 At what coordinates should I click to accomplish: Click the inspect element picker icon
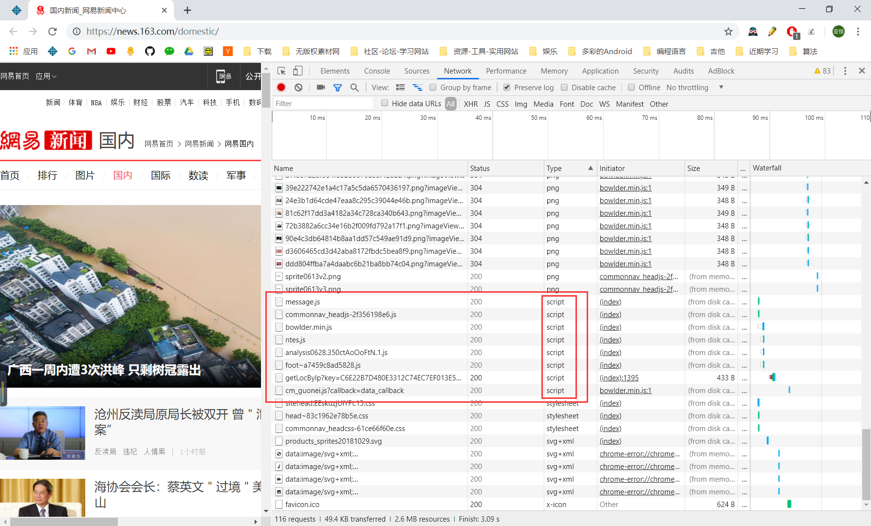coord(281,71)
